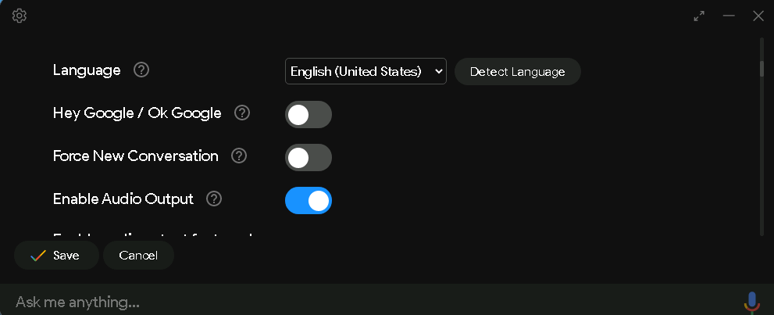Turn on Force New Conversation
This screenshot has width=774, height=315.
click(308, 157)
